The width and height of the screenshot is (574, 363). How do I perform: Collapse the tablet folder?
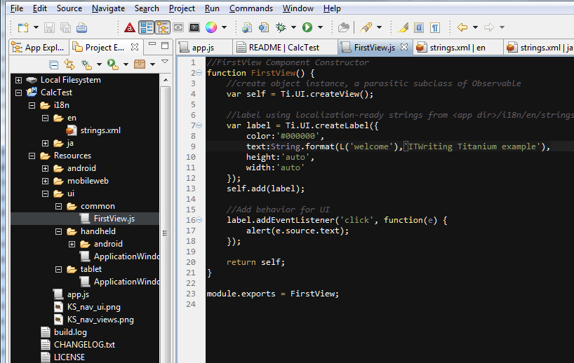[58, 269]
